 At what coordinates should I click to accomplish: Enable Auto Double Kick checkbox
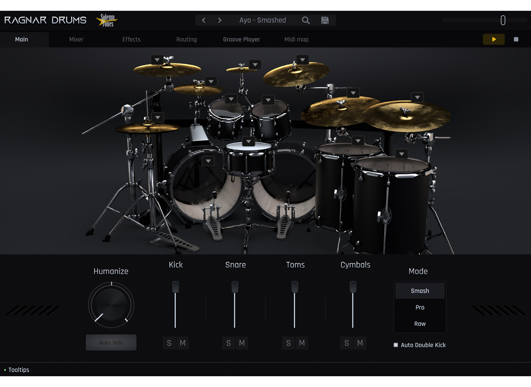396,345
